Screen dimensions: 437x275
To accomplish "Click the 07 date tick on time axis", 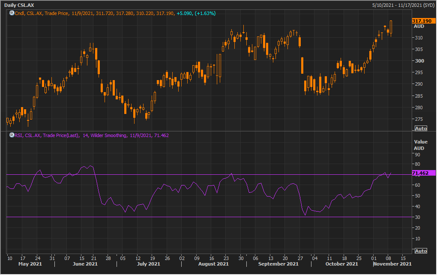I will [x=67, y=258].
